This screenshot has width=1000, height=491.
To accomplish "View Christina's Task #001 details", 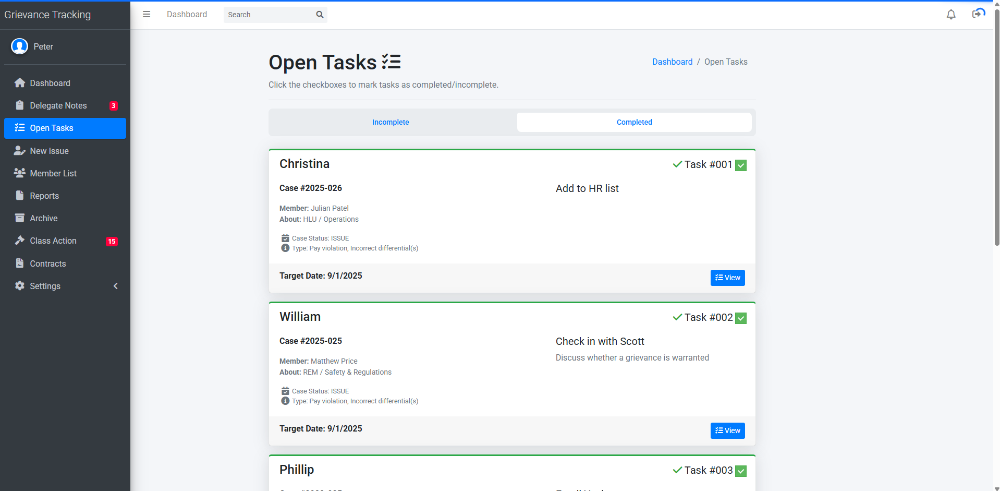I will [727, 278].
